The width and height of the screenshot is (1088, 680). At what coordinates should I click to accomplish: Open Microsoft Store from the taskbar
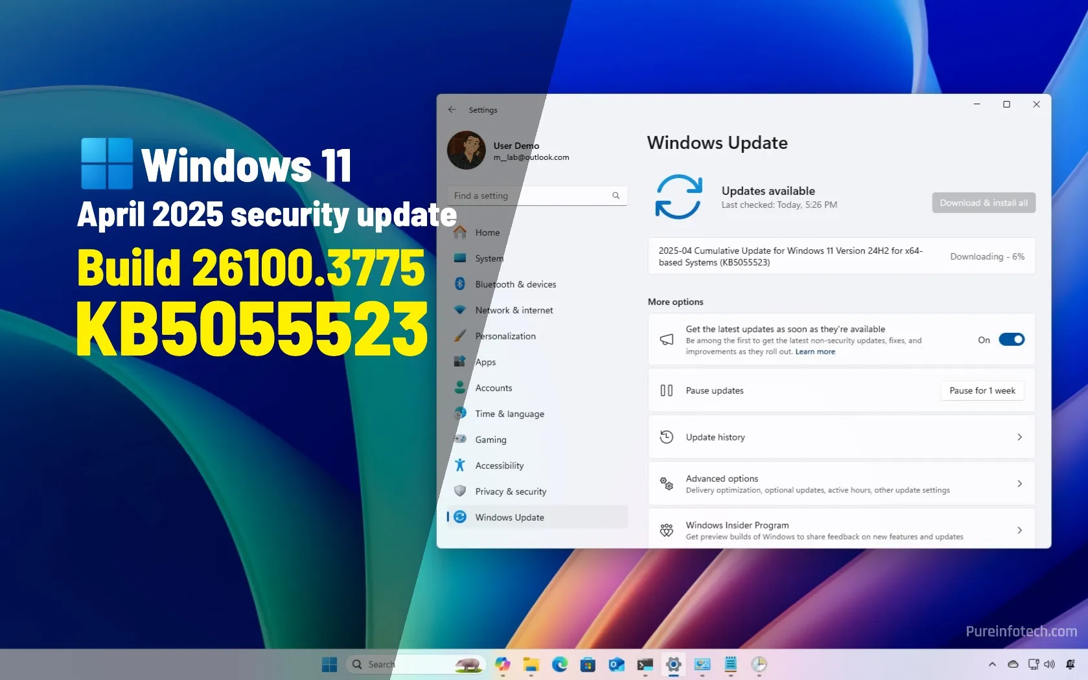[x=588, y=664]
